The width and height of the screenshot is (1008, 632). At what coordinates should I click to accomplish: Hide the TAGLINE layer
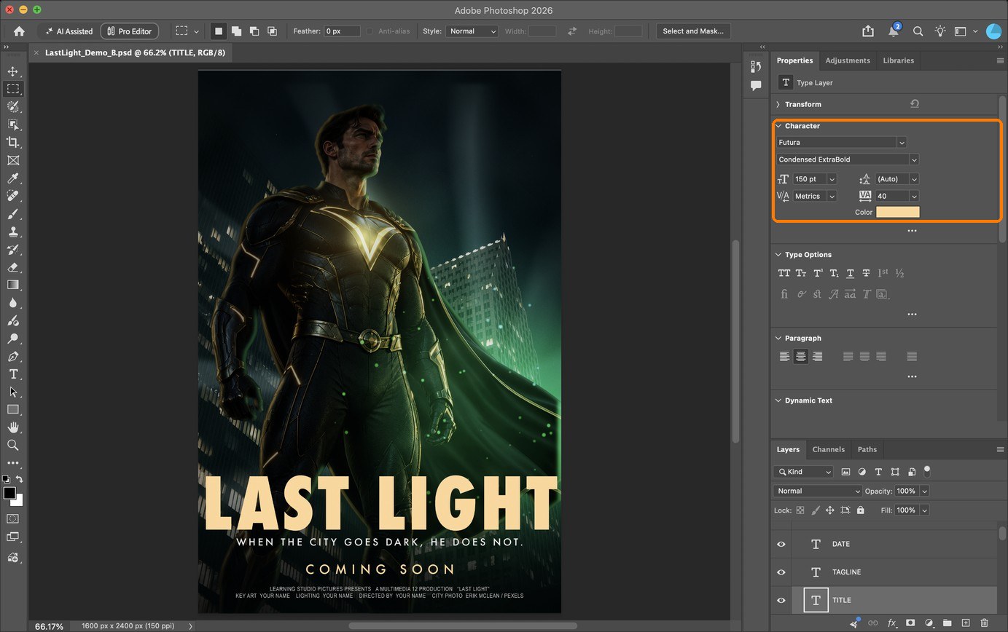781,572
